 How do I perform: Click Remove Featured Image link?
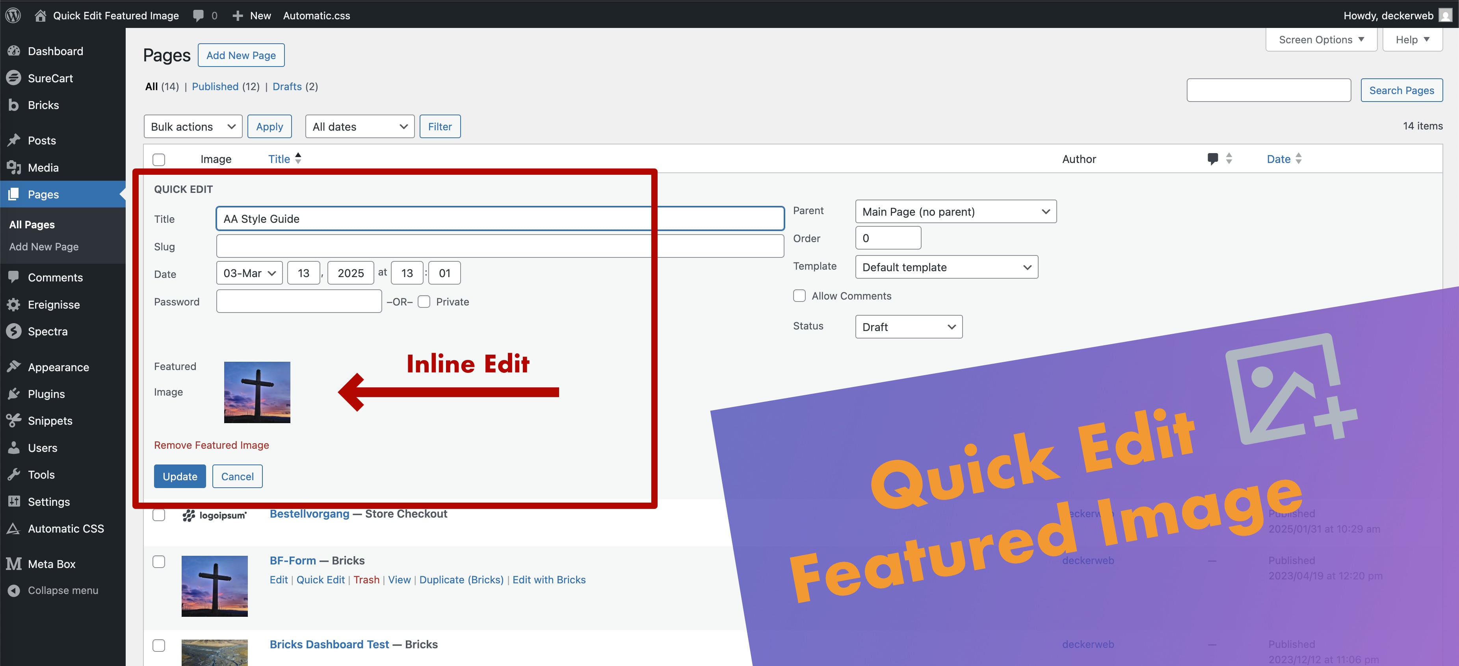click(211, 445)
